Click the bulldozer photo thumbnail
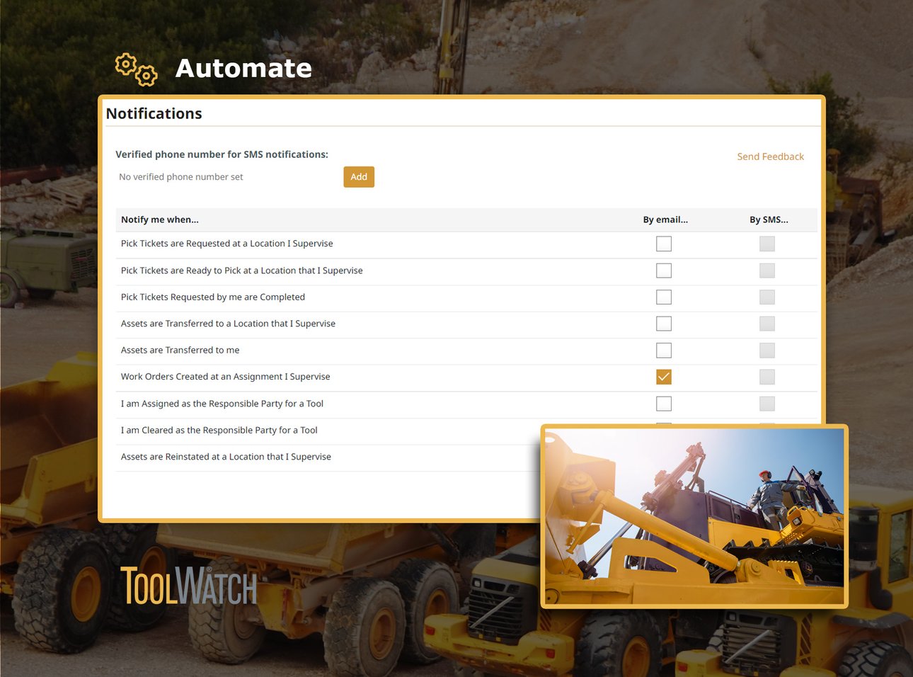913x677 pixels. (x=694, y=515)
